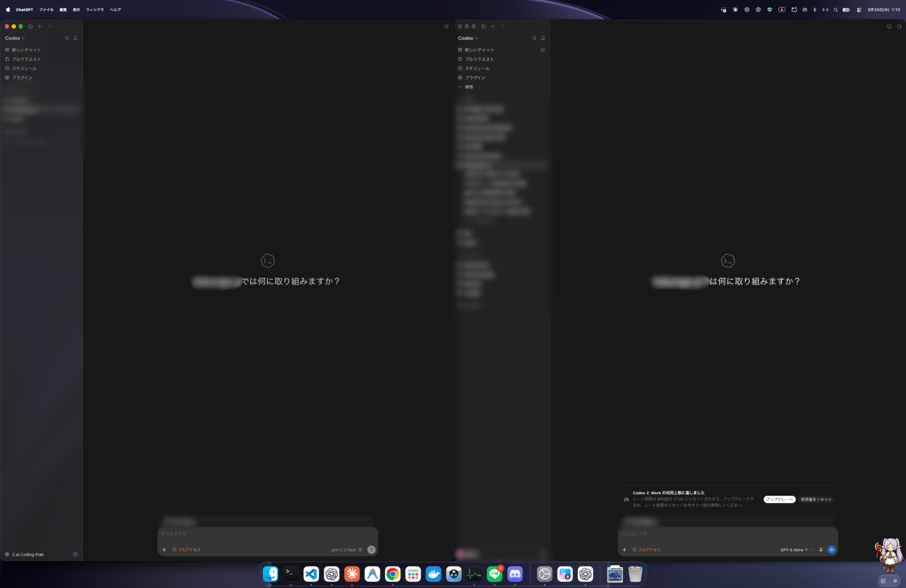Open notifications bell in the right Codex window
This screenshot has height=588, width=906.
tap(543, 38)
